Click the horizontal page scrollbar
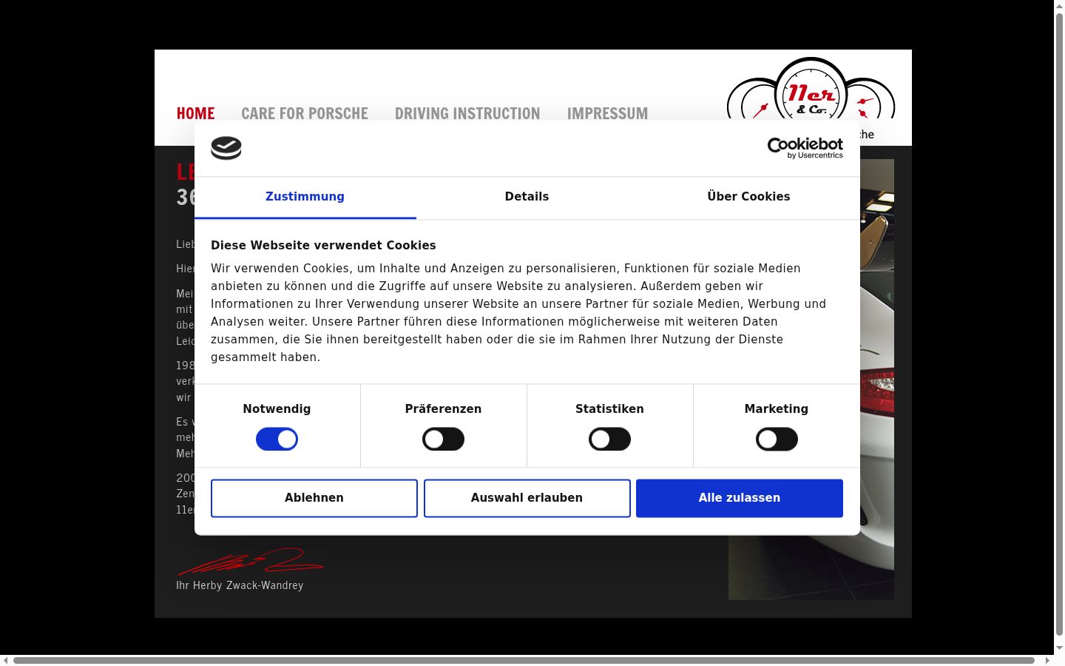 pos(524,660)
